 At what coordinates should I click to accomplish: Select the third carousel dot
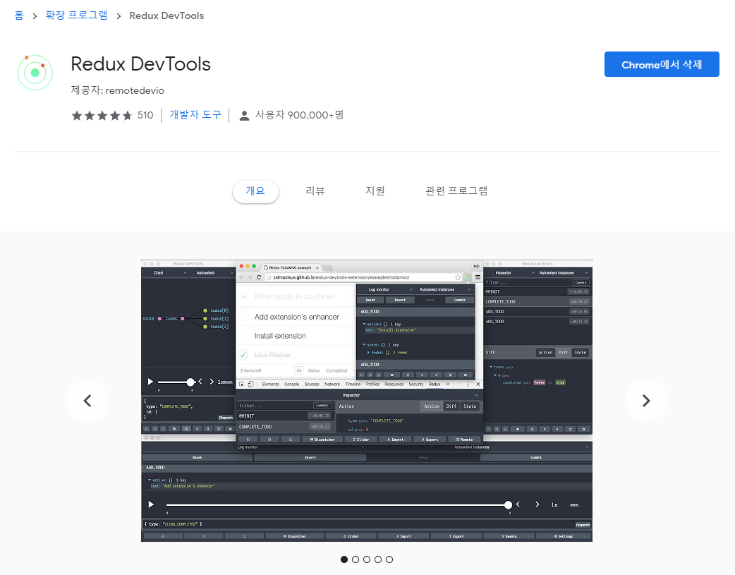pyautogui.click(x=367, y=559)
